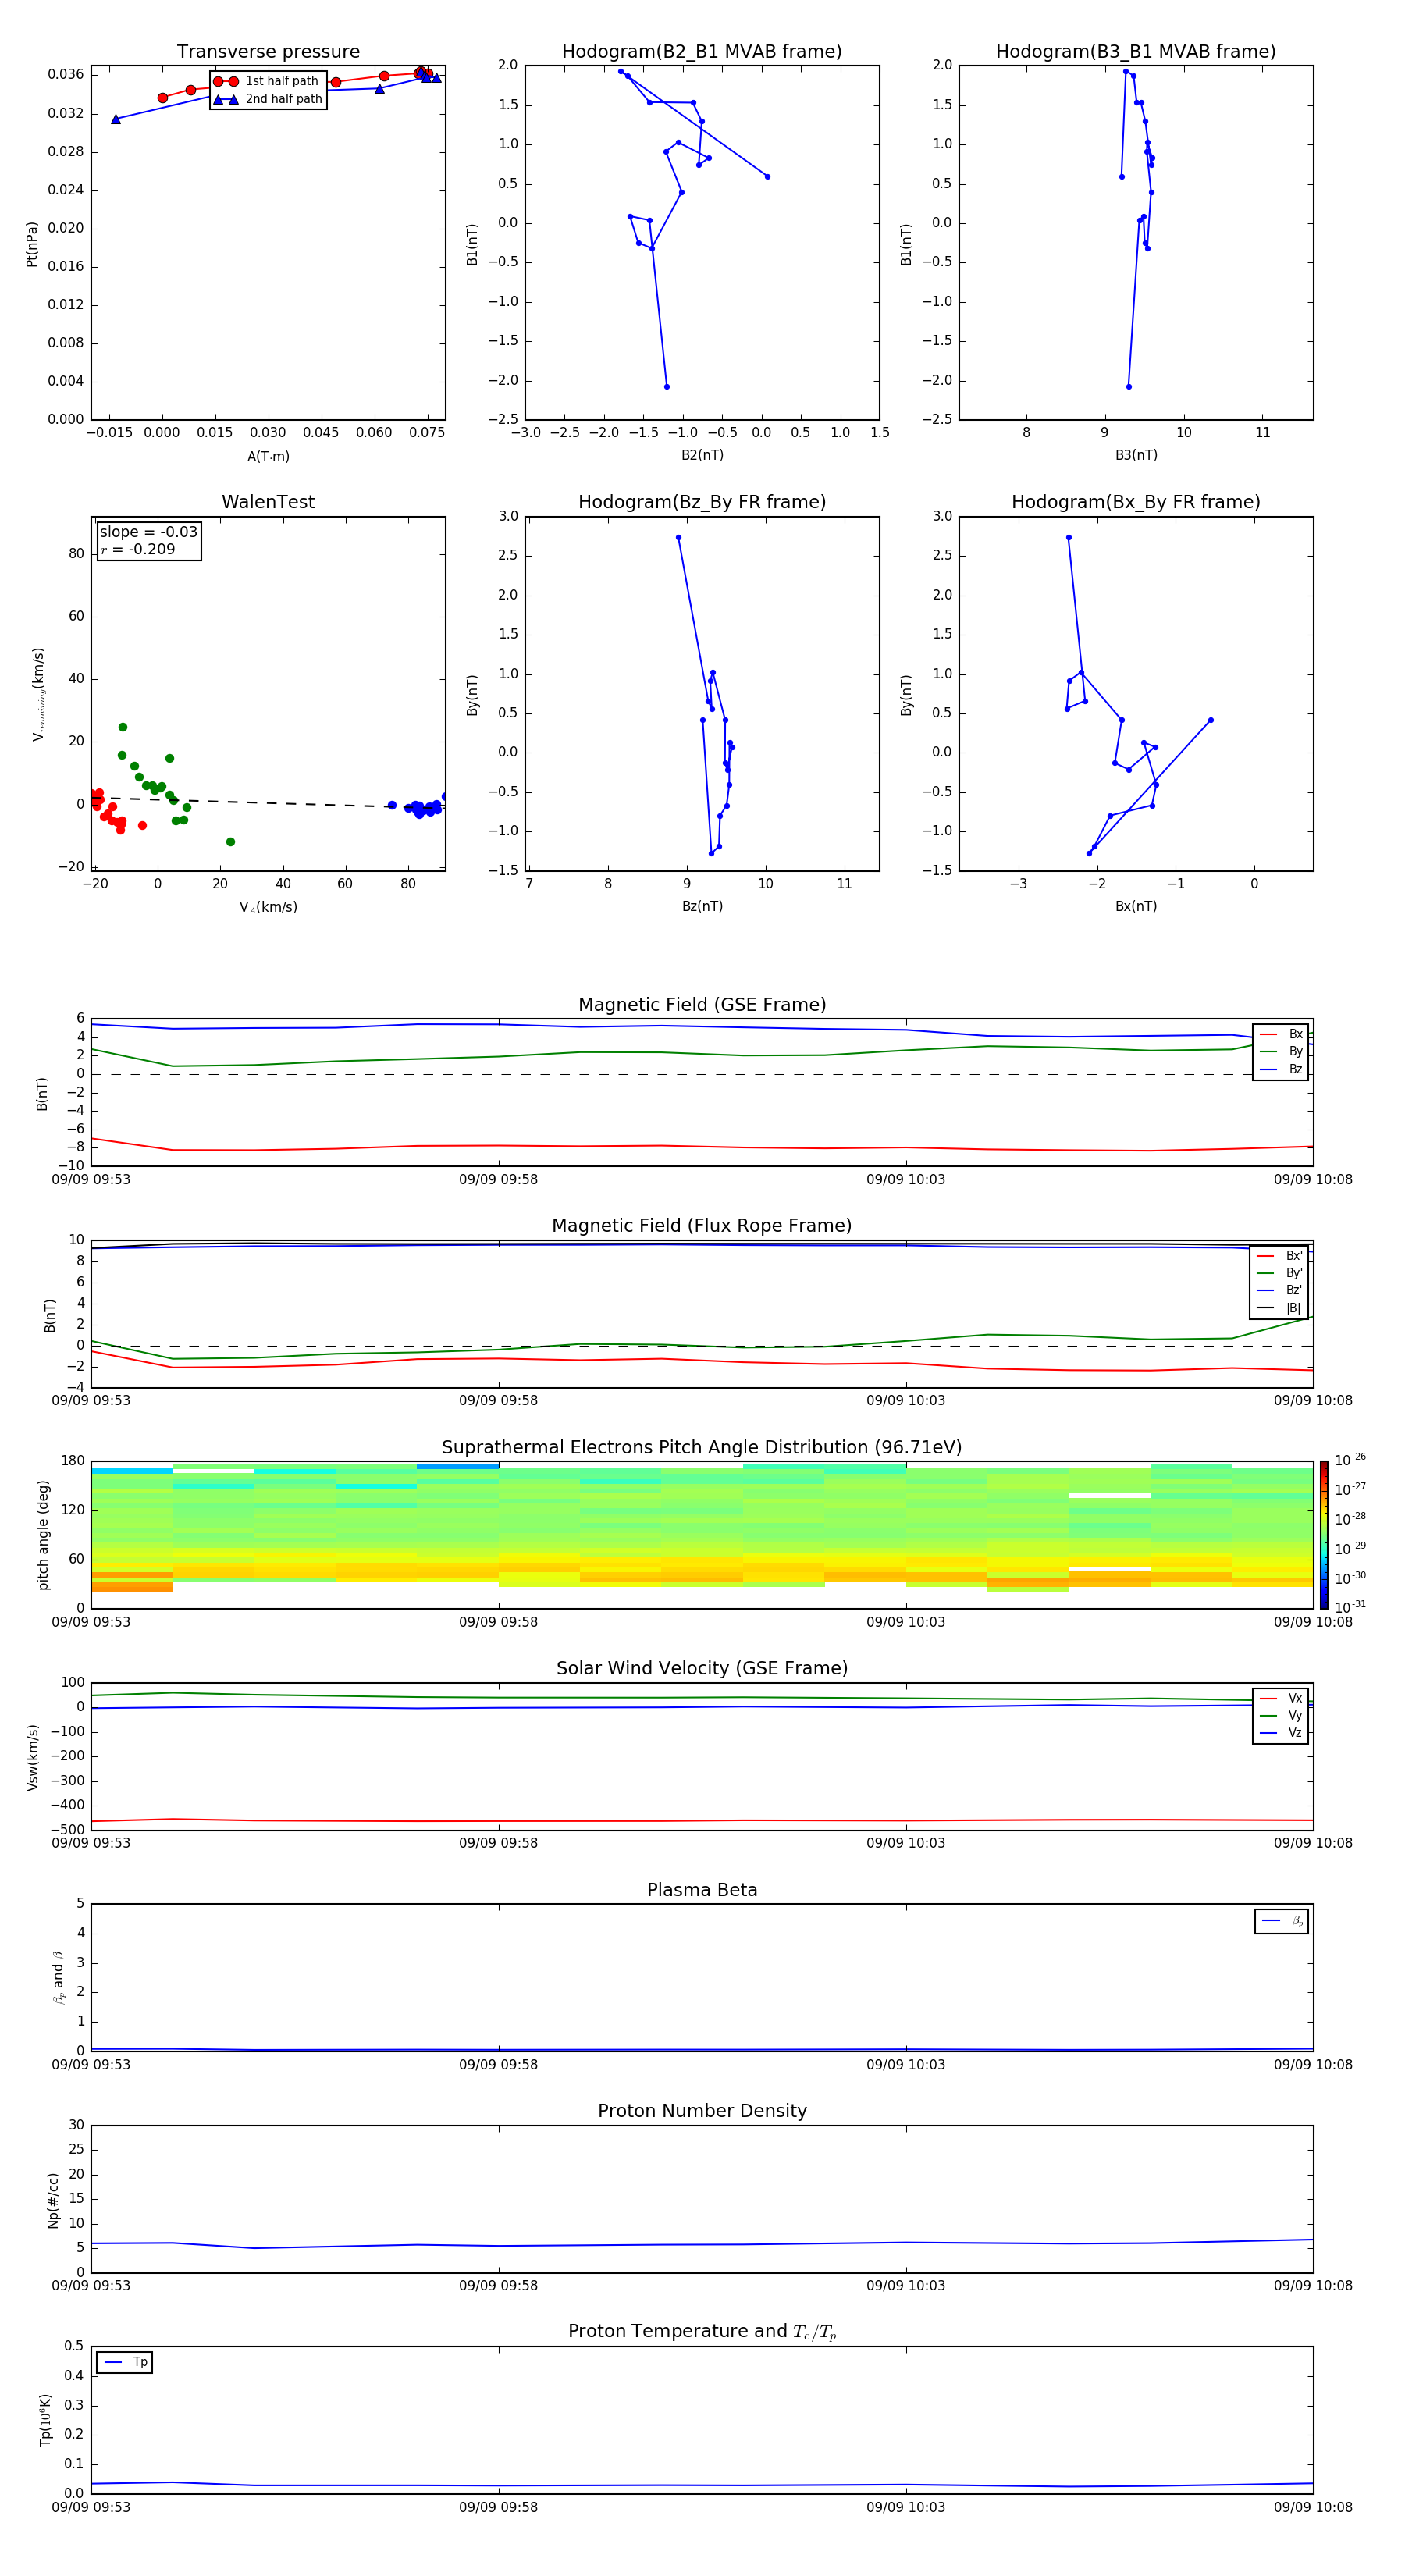Click the 'Hodogram(B3_B1 MVAB frame)' title
1405x2576 pixels.
(x=1136, y=52)
